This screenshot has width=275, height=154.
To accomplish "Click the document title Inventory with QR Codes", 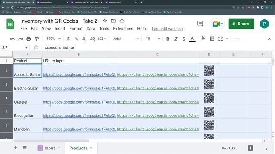I will (59, 21).
